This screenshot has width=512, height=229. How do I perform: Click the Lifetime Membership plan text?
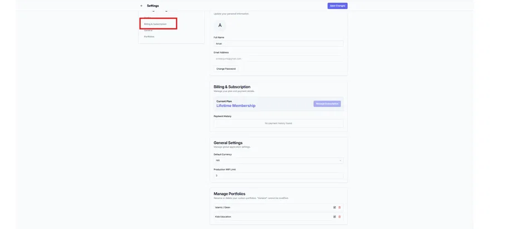pos(236,106)
